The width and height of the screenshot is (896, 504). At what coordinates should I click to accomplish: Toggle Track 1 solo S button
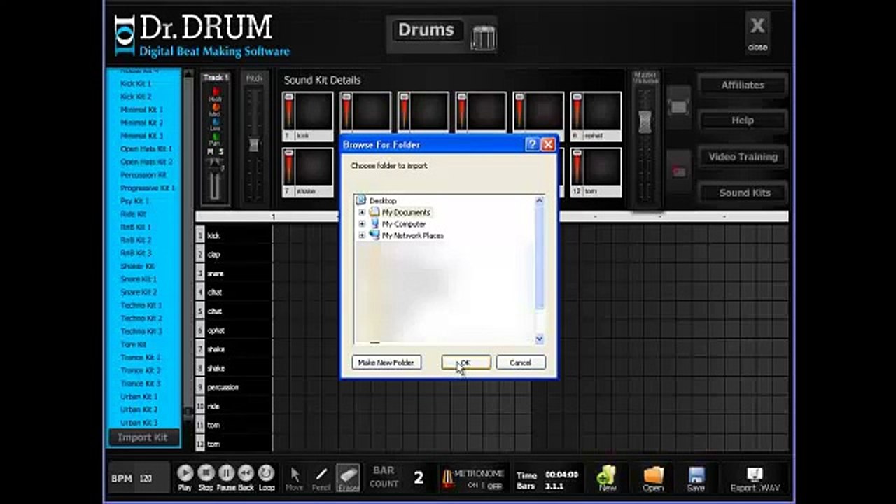tap(221, 152)
